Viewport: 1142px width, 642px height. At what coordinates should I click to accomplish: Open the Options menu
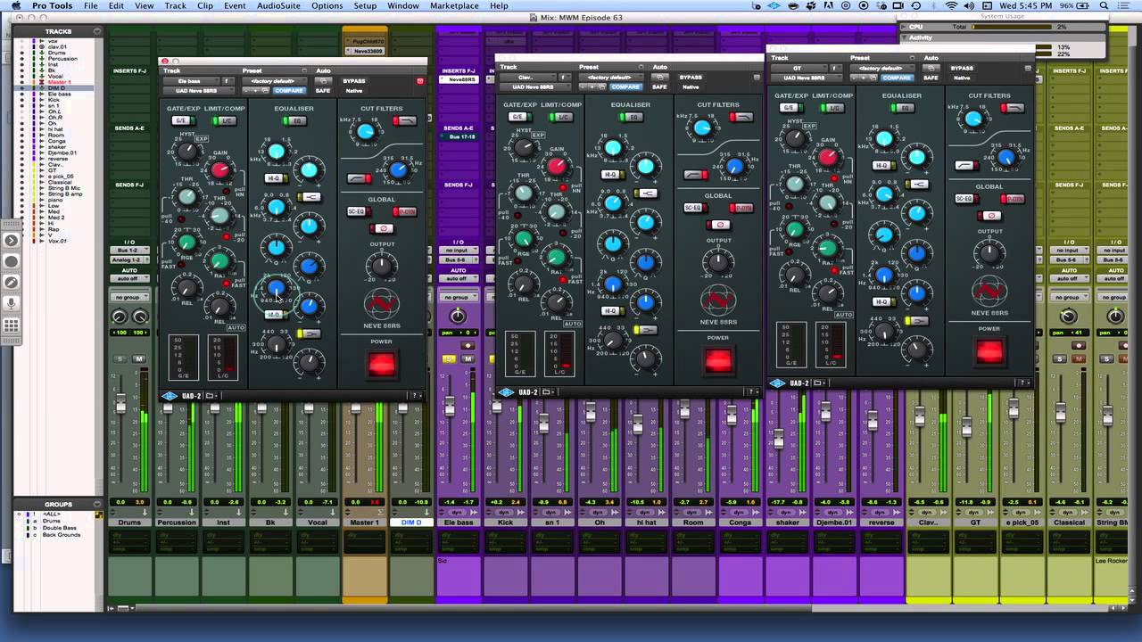click(327, 5)
